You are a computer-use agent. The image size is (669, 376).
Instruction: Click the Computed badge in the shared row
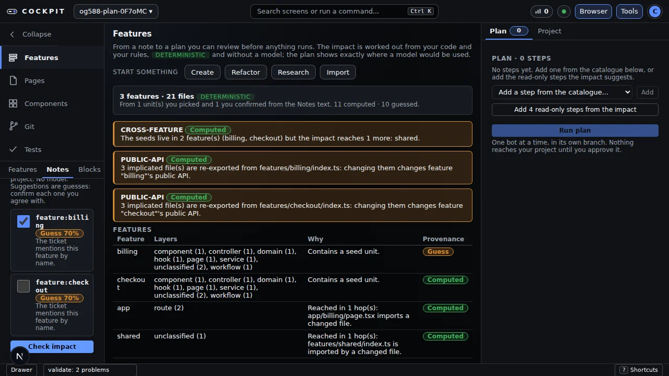click(x=445, y=336)
